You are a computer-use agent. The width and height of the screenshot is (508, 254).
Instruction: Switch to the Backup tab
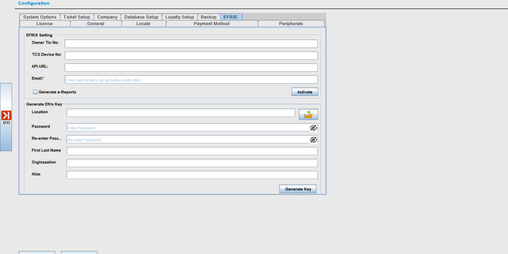pyautogui.click(x=208, y=17)
